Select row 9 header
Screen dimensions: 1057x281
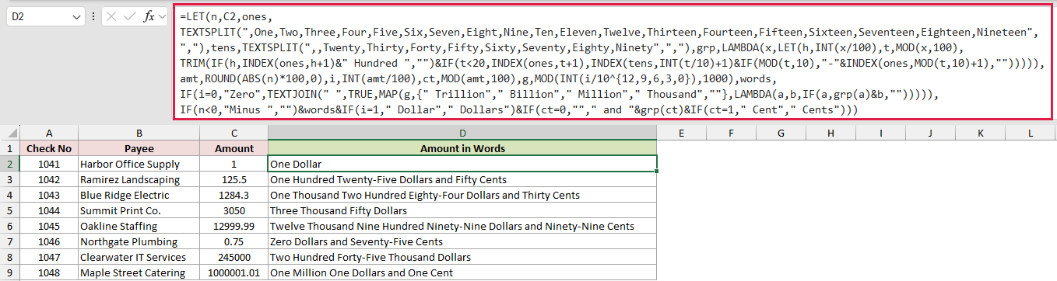point(11,272)
